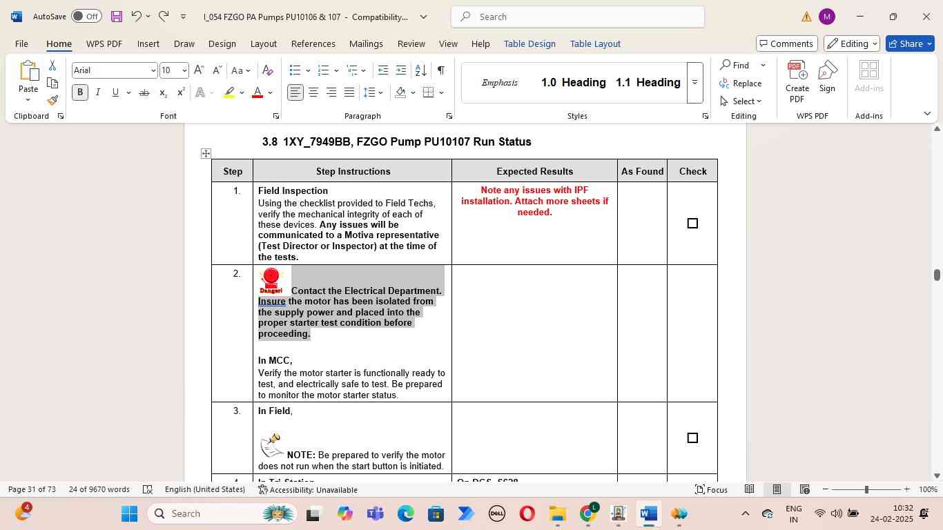Redo the last action
The width and height of the screenshot is (943, 530).
coord(164,17)
